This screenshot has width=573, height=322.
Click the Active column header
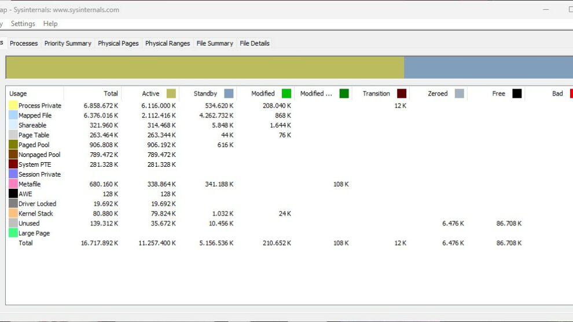150,94
